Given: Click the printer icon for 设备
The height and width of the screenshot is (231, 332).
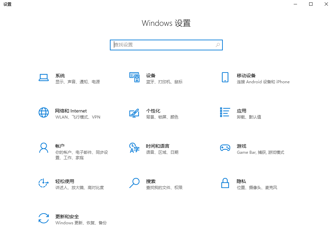Looking at the screenshot, I should tap(134, 77).
